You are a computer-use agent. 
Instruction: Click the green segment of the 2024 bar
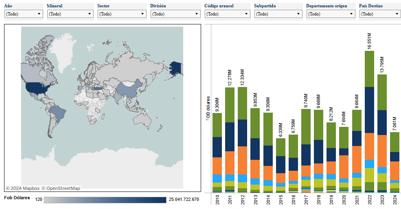[x=394, y=142]
